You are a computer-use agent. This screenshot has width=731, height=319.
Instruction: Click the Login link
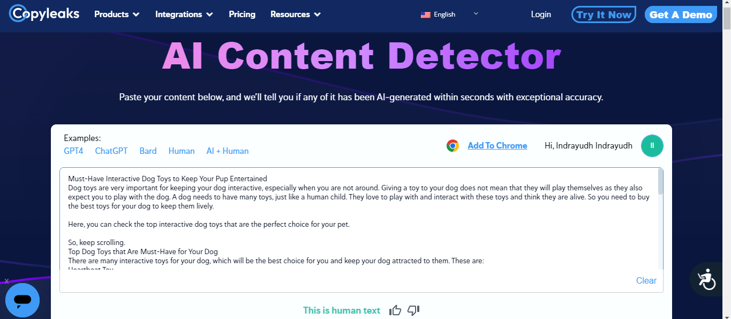click(541, 14)
